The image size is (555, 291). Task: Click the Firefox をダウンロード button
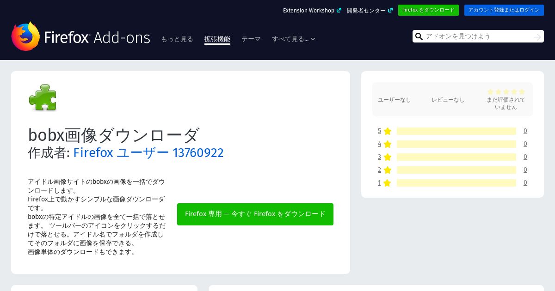tap(428, 10)
